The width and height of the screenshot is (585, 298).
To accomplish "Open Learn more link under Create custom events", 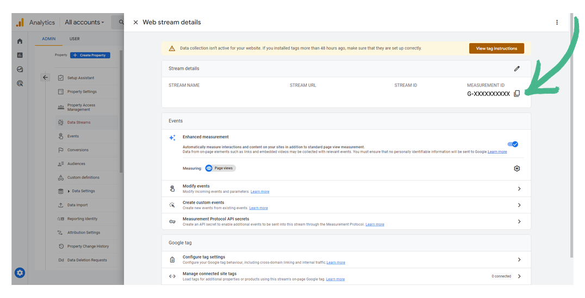I will point(258,208).
